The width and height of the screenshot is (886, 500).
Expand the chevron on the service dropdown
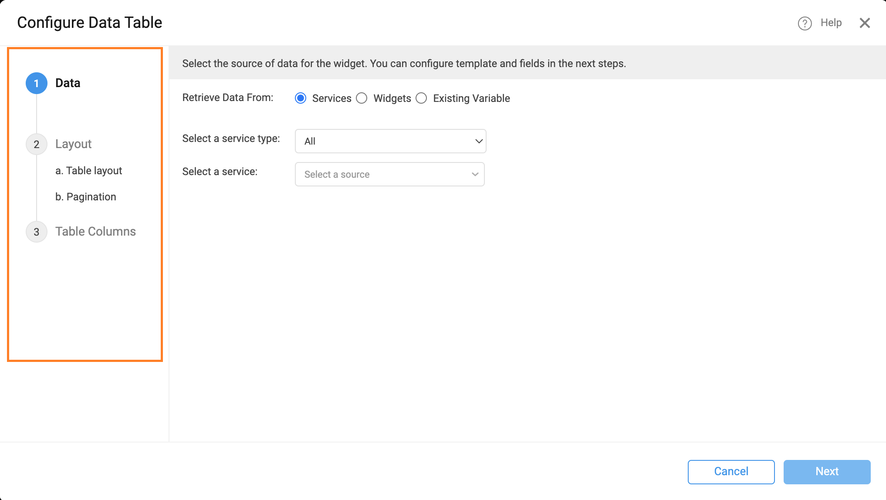click(475, 174)
